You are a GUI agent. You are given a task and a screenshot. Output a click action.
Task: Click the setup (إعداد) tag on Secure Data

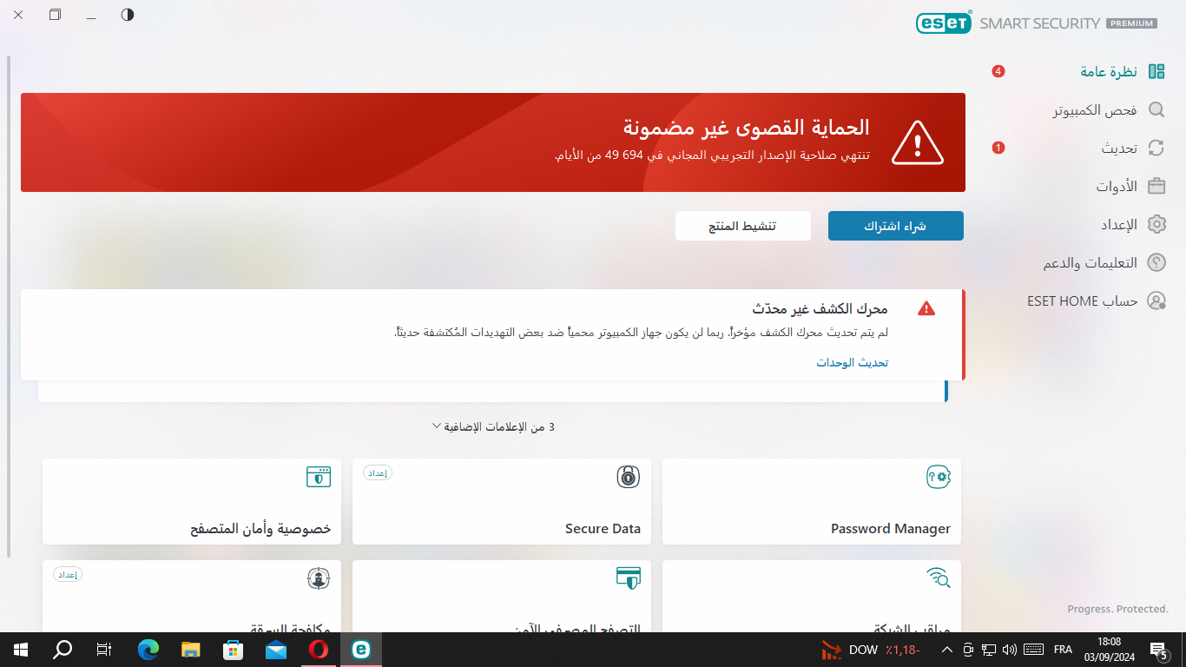pyautogui.click(x=378, y=473)
